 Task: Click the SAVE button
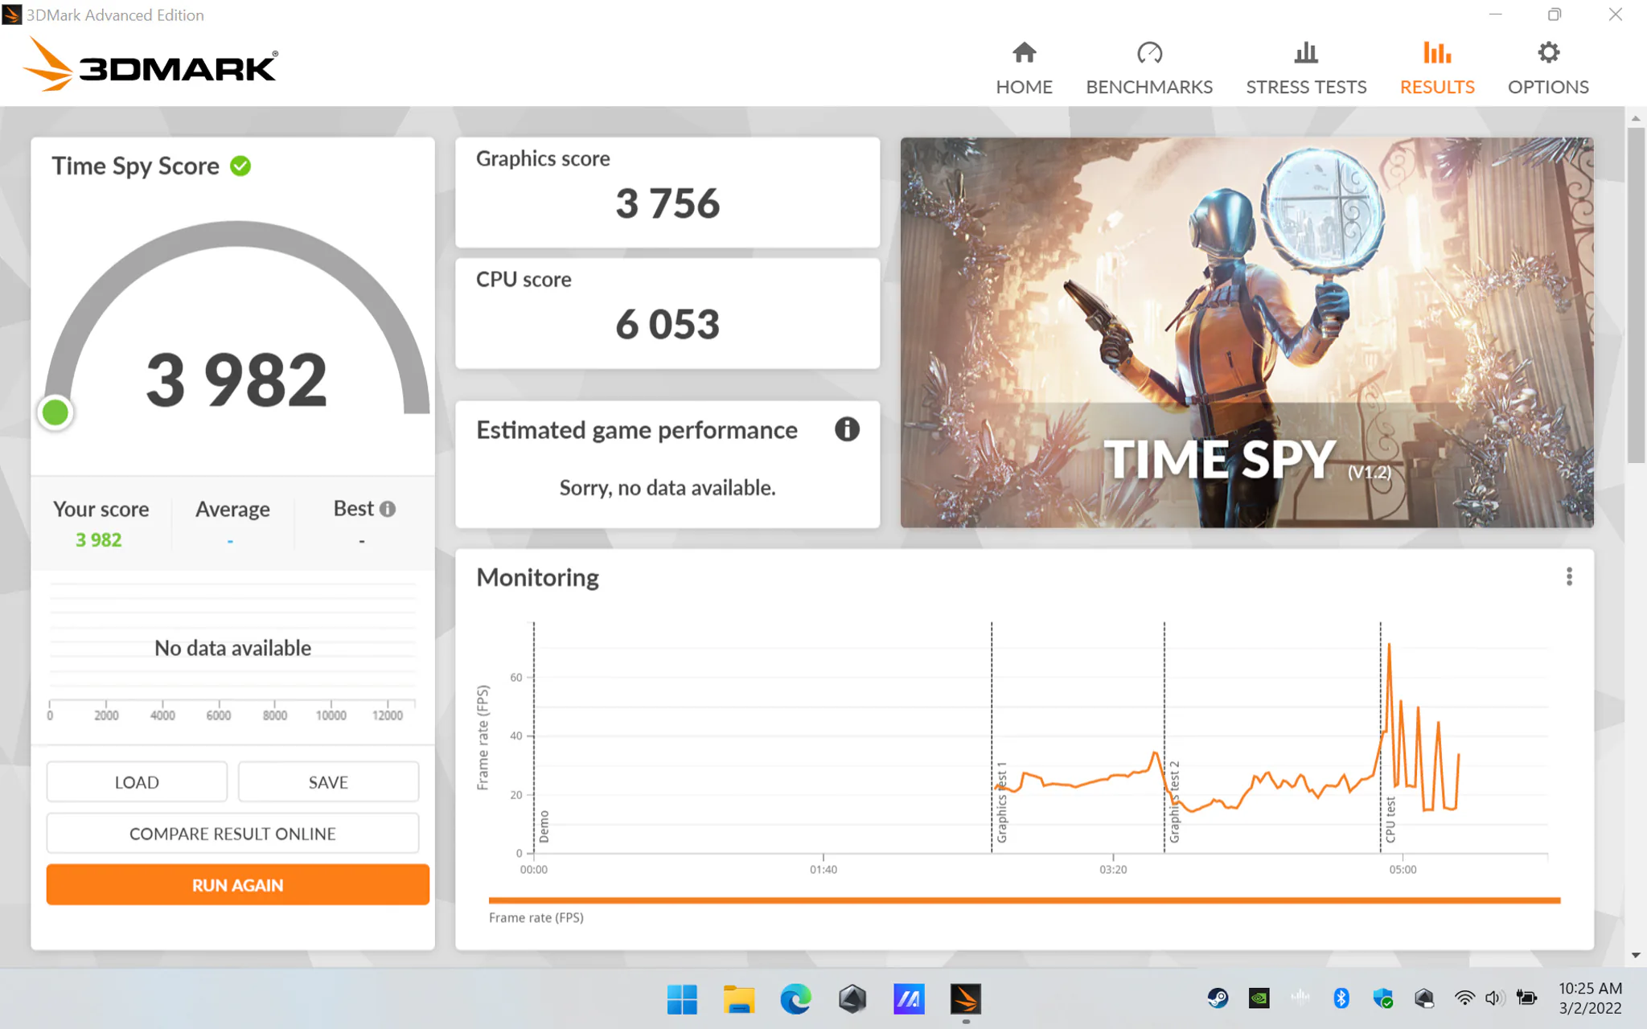tap(328, 781)
